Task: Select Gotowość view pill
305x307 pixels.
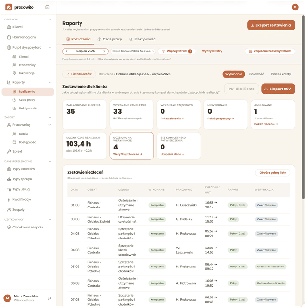Action: point(256,74)
